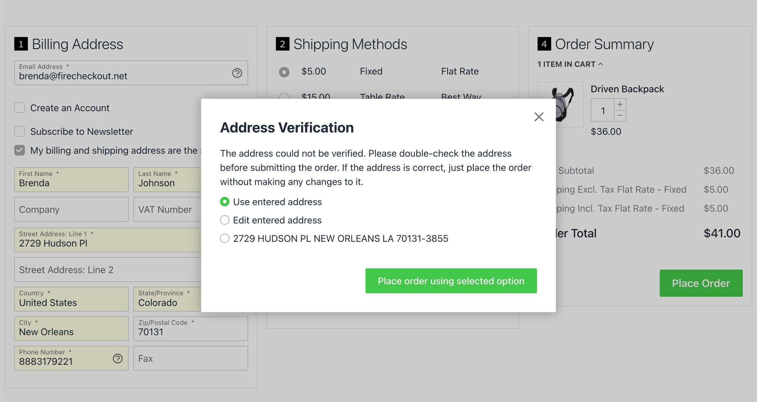The image size is (757, 402).
Task: Toggle Subscribe to Newsletter checkbox
Action: pos(20,131)
